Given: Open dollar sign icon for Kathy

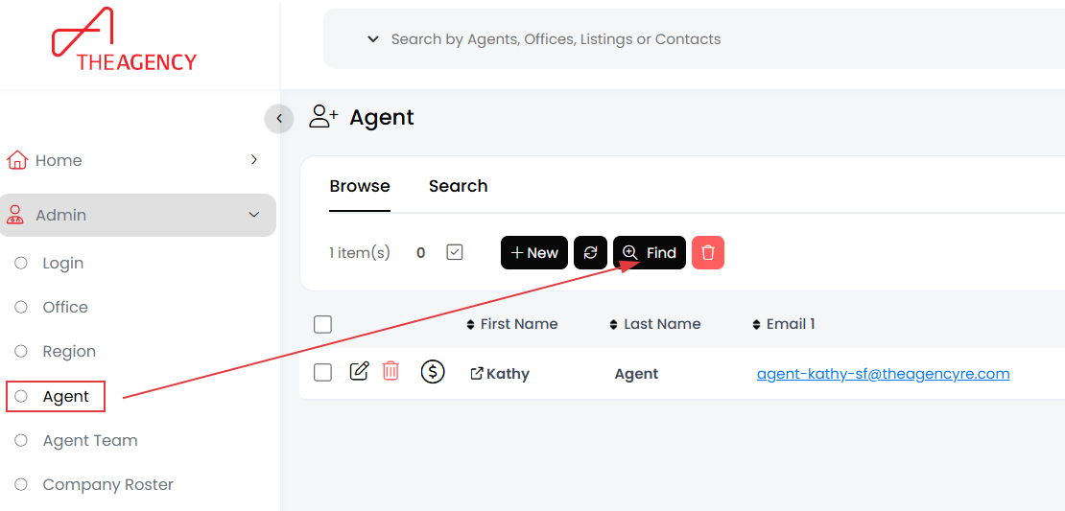Looking at the screenshot, I should pos(433,372).
